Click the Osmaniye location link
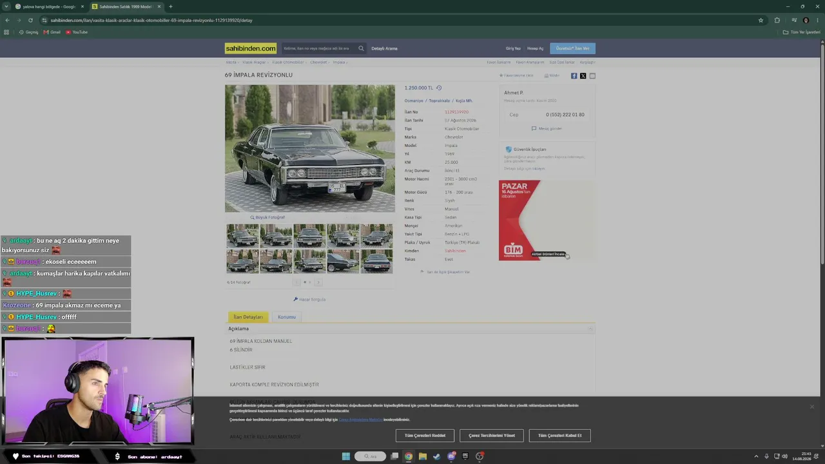 click(414, 101)
